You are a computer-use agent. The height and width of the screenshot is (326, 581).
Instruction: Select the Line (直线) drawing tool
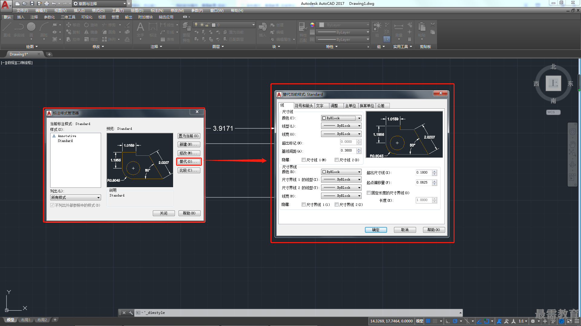pos(7,30)
